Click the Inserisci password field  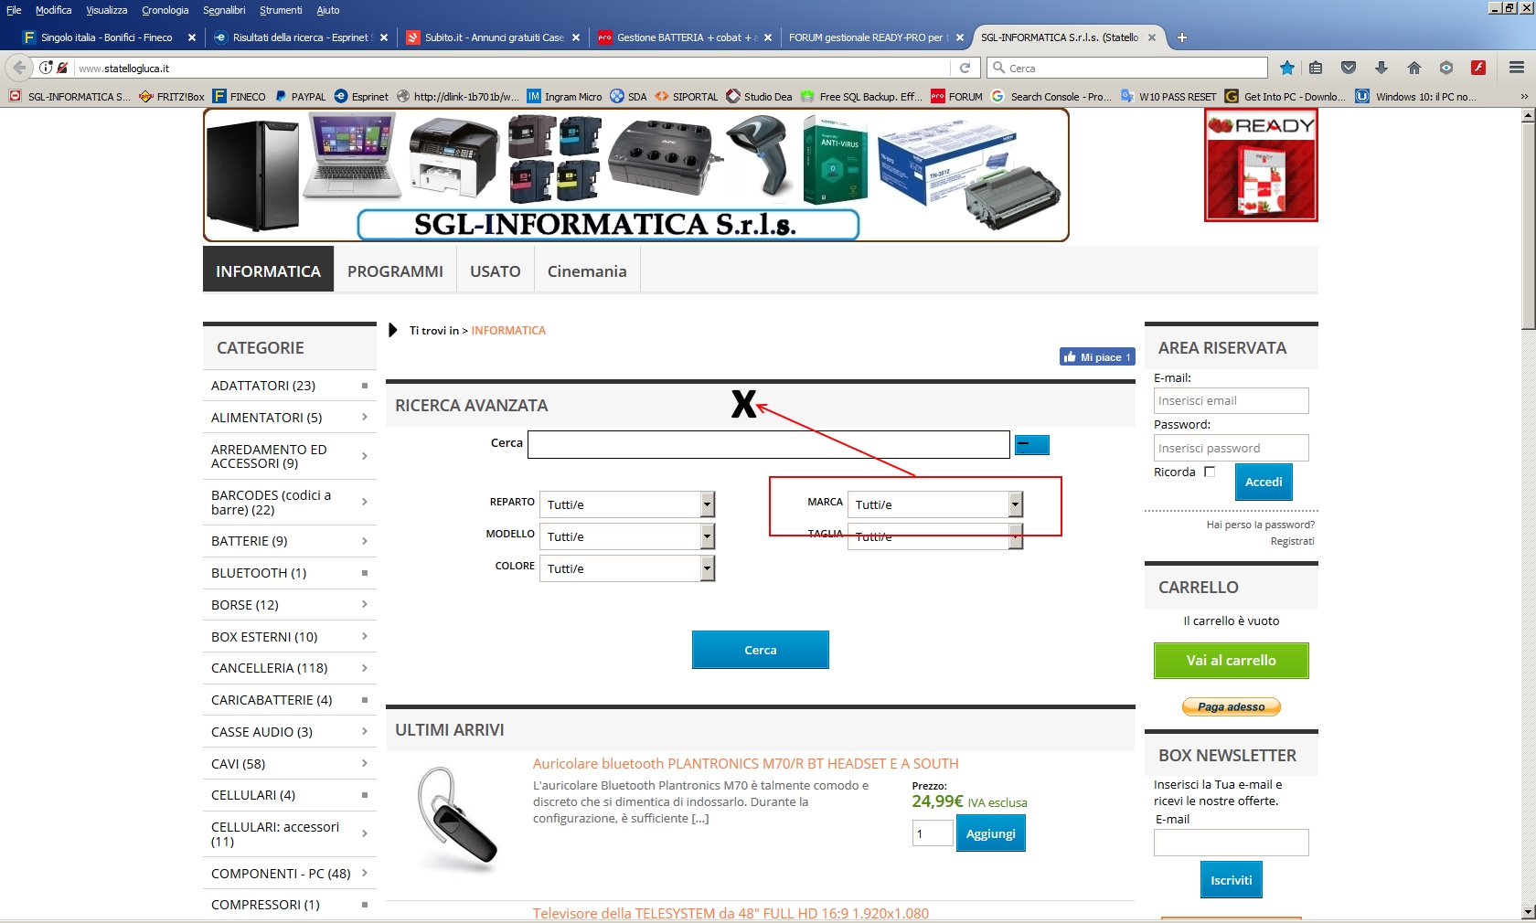[1232, 448]
